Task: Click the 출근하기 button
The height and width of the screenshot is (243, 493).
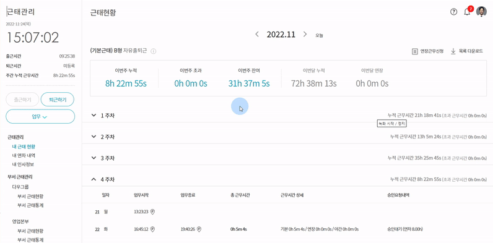Action: [x=22, y=100]
